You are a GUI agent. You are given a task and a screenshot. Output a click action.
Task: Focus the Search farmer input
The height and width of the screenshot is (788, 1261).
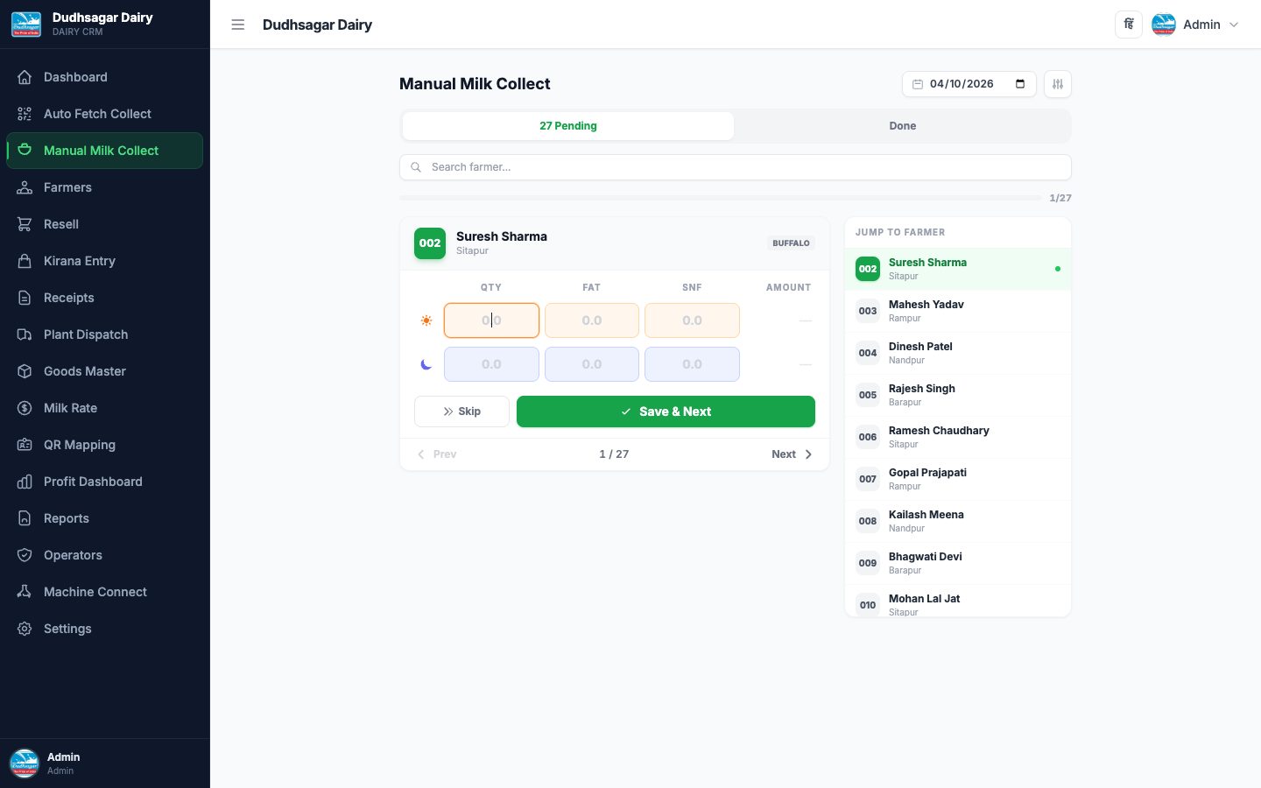736,167
